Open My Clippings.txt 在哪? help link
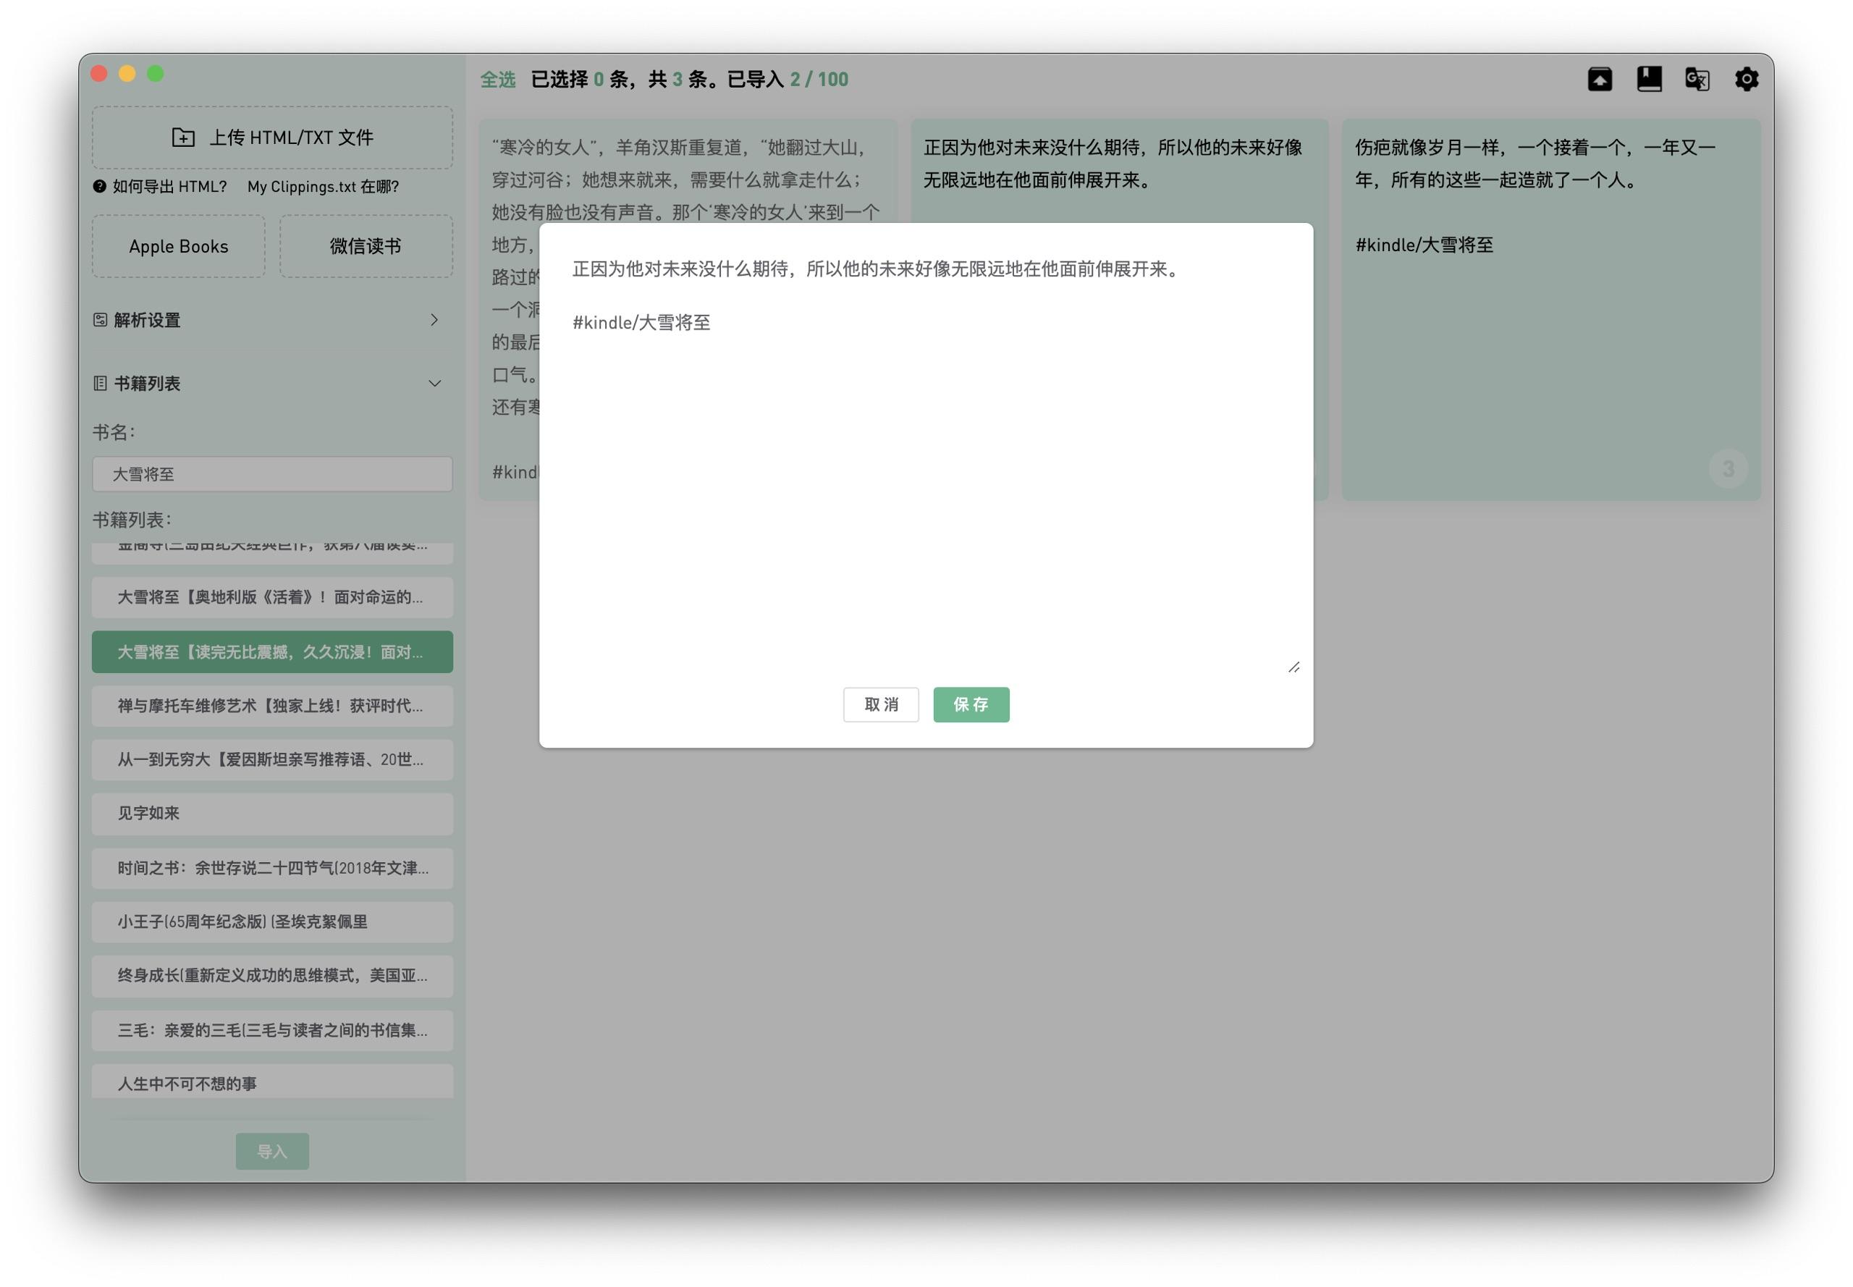This screenshot has width=1853, height=1287. tap(323, 186)
